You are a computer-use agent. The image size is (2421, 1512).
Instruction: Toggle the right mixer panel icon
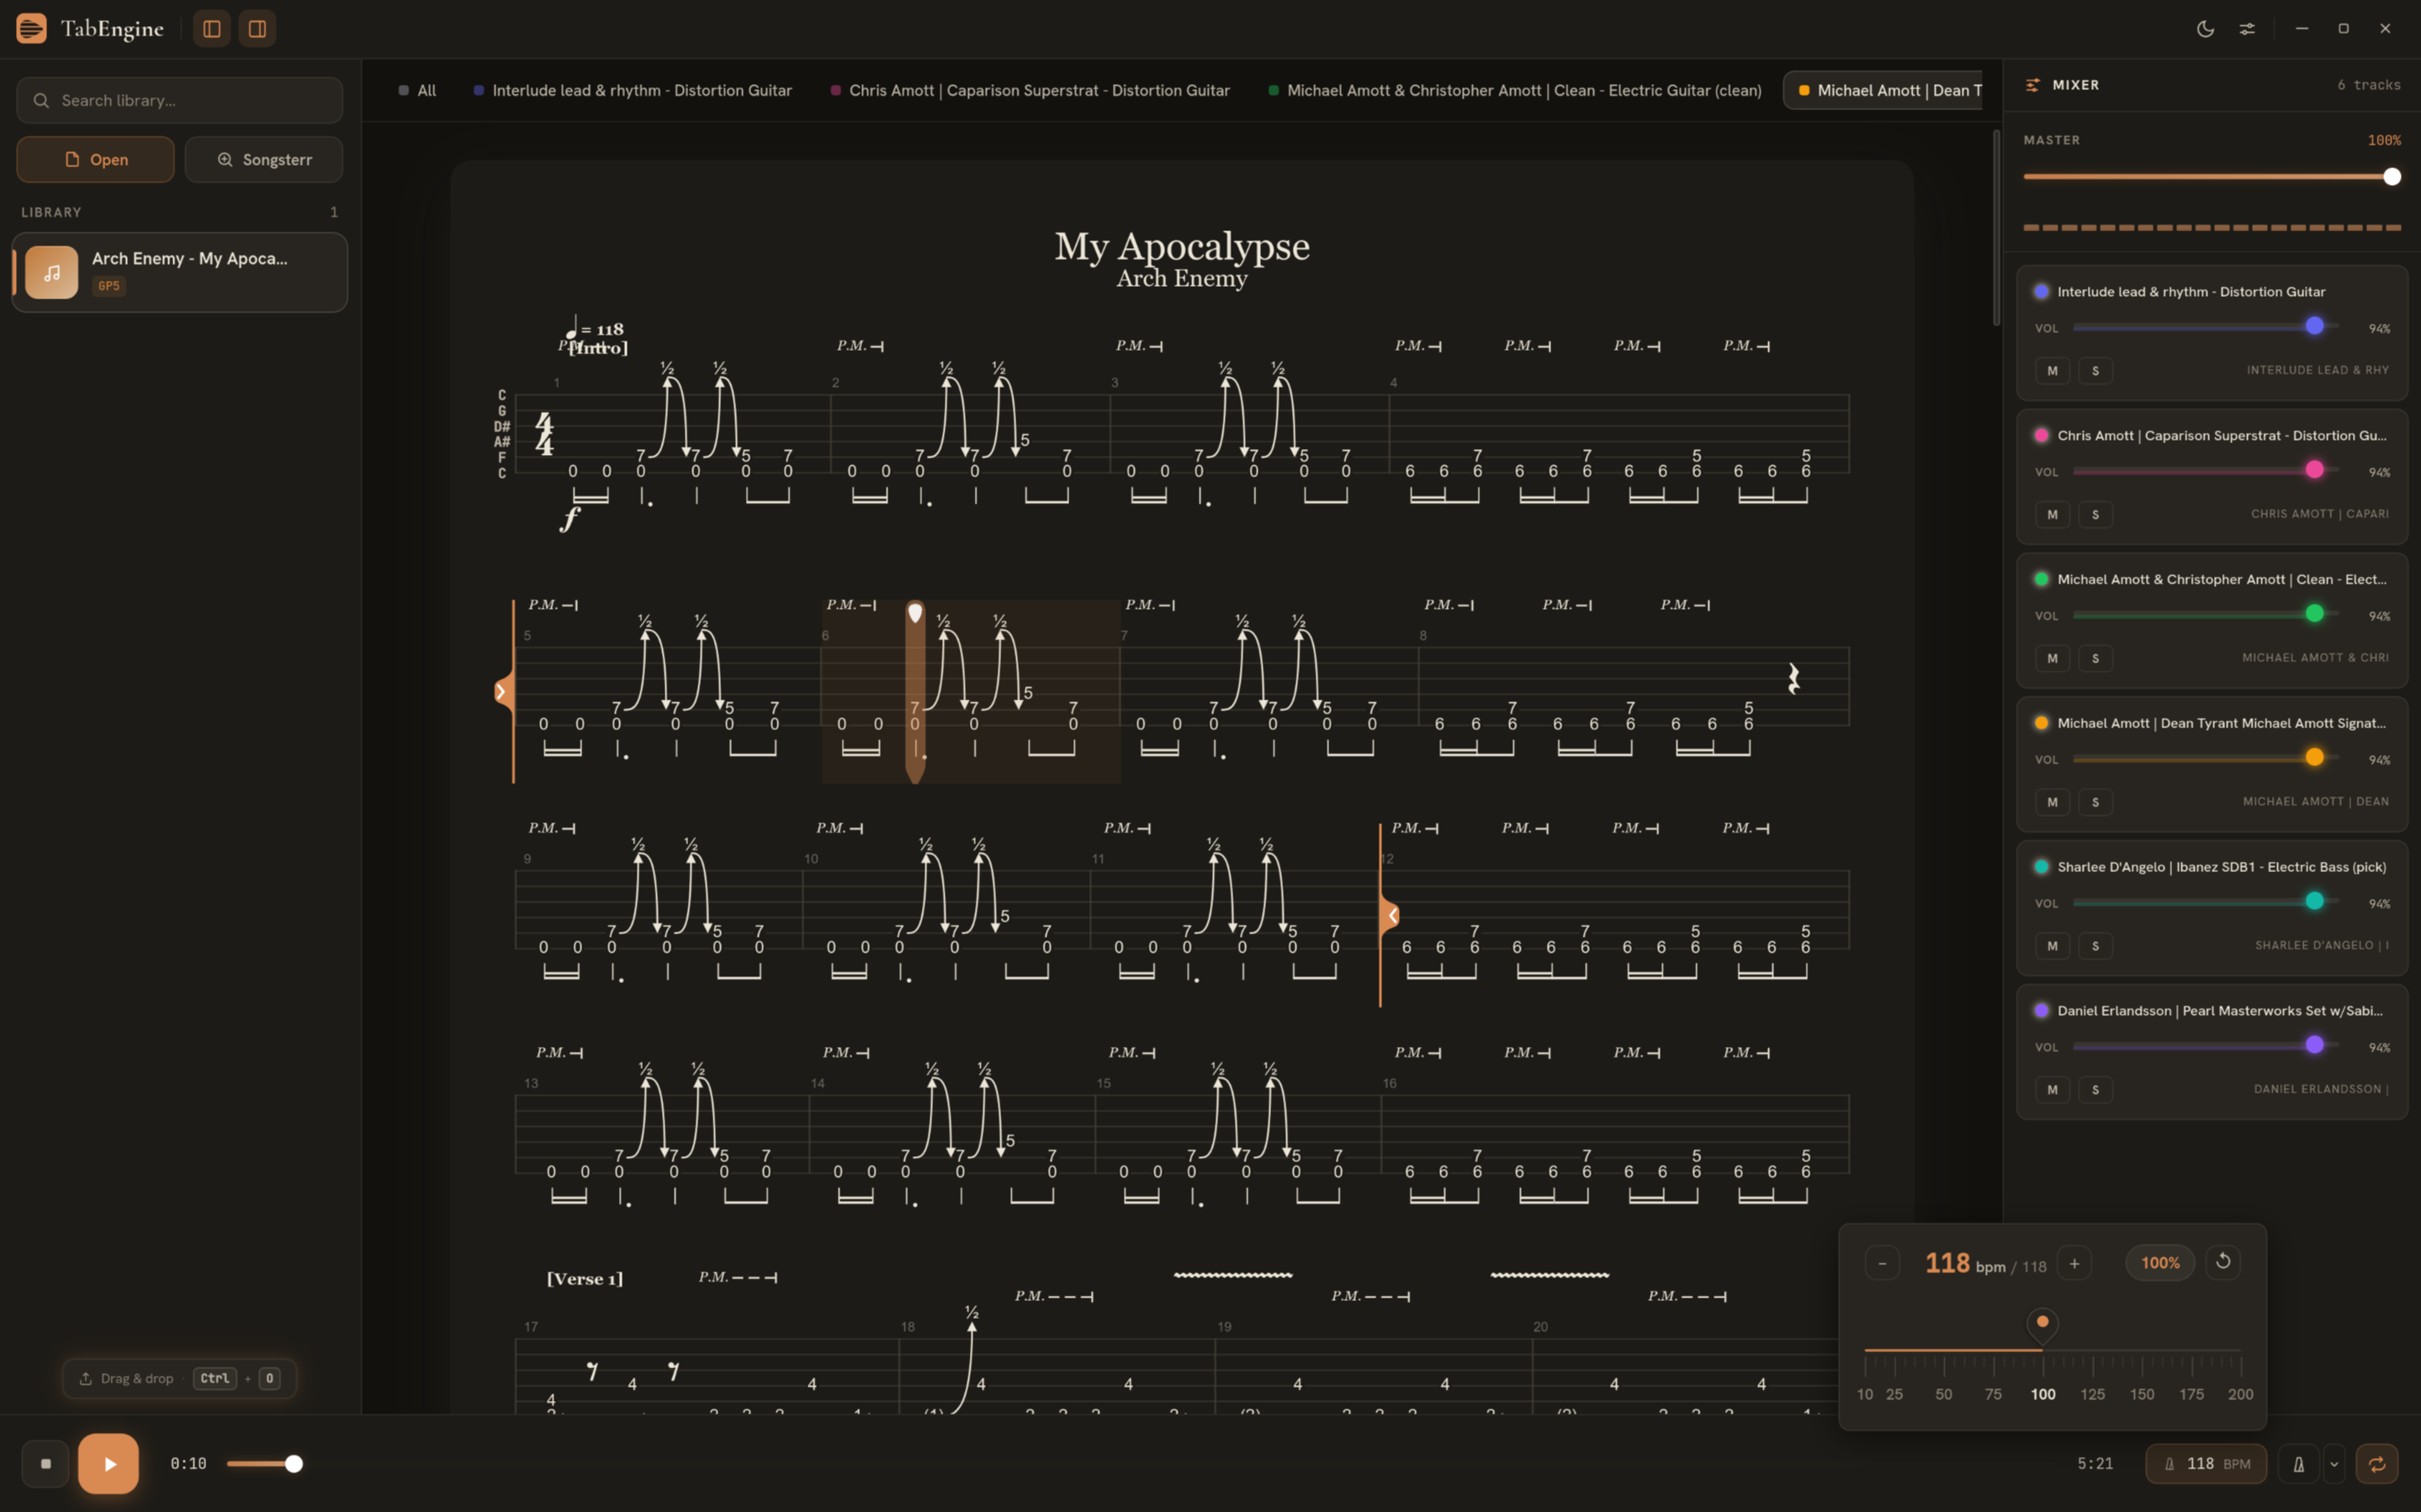point(257,29)
